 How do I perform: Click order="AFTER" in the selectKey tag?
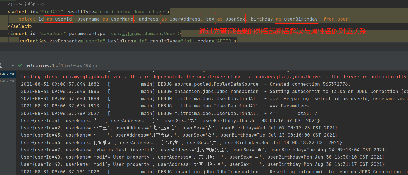click(216, 41)
